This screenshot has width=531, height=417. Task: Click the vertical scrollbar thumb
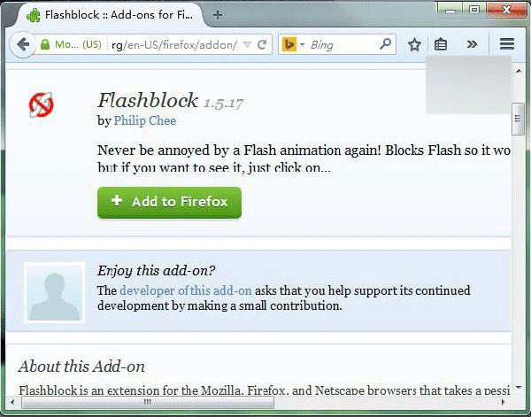518,120
